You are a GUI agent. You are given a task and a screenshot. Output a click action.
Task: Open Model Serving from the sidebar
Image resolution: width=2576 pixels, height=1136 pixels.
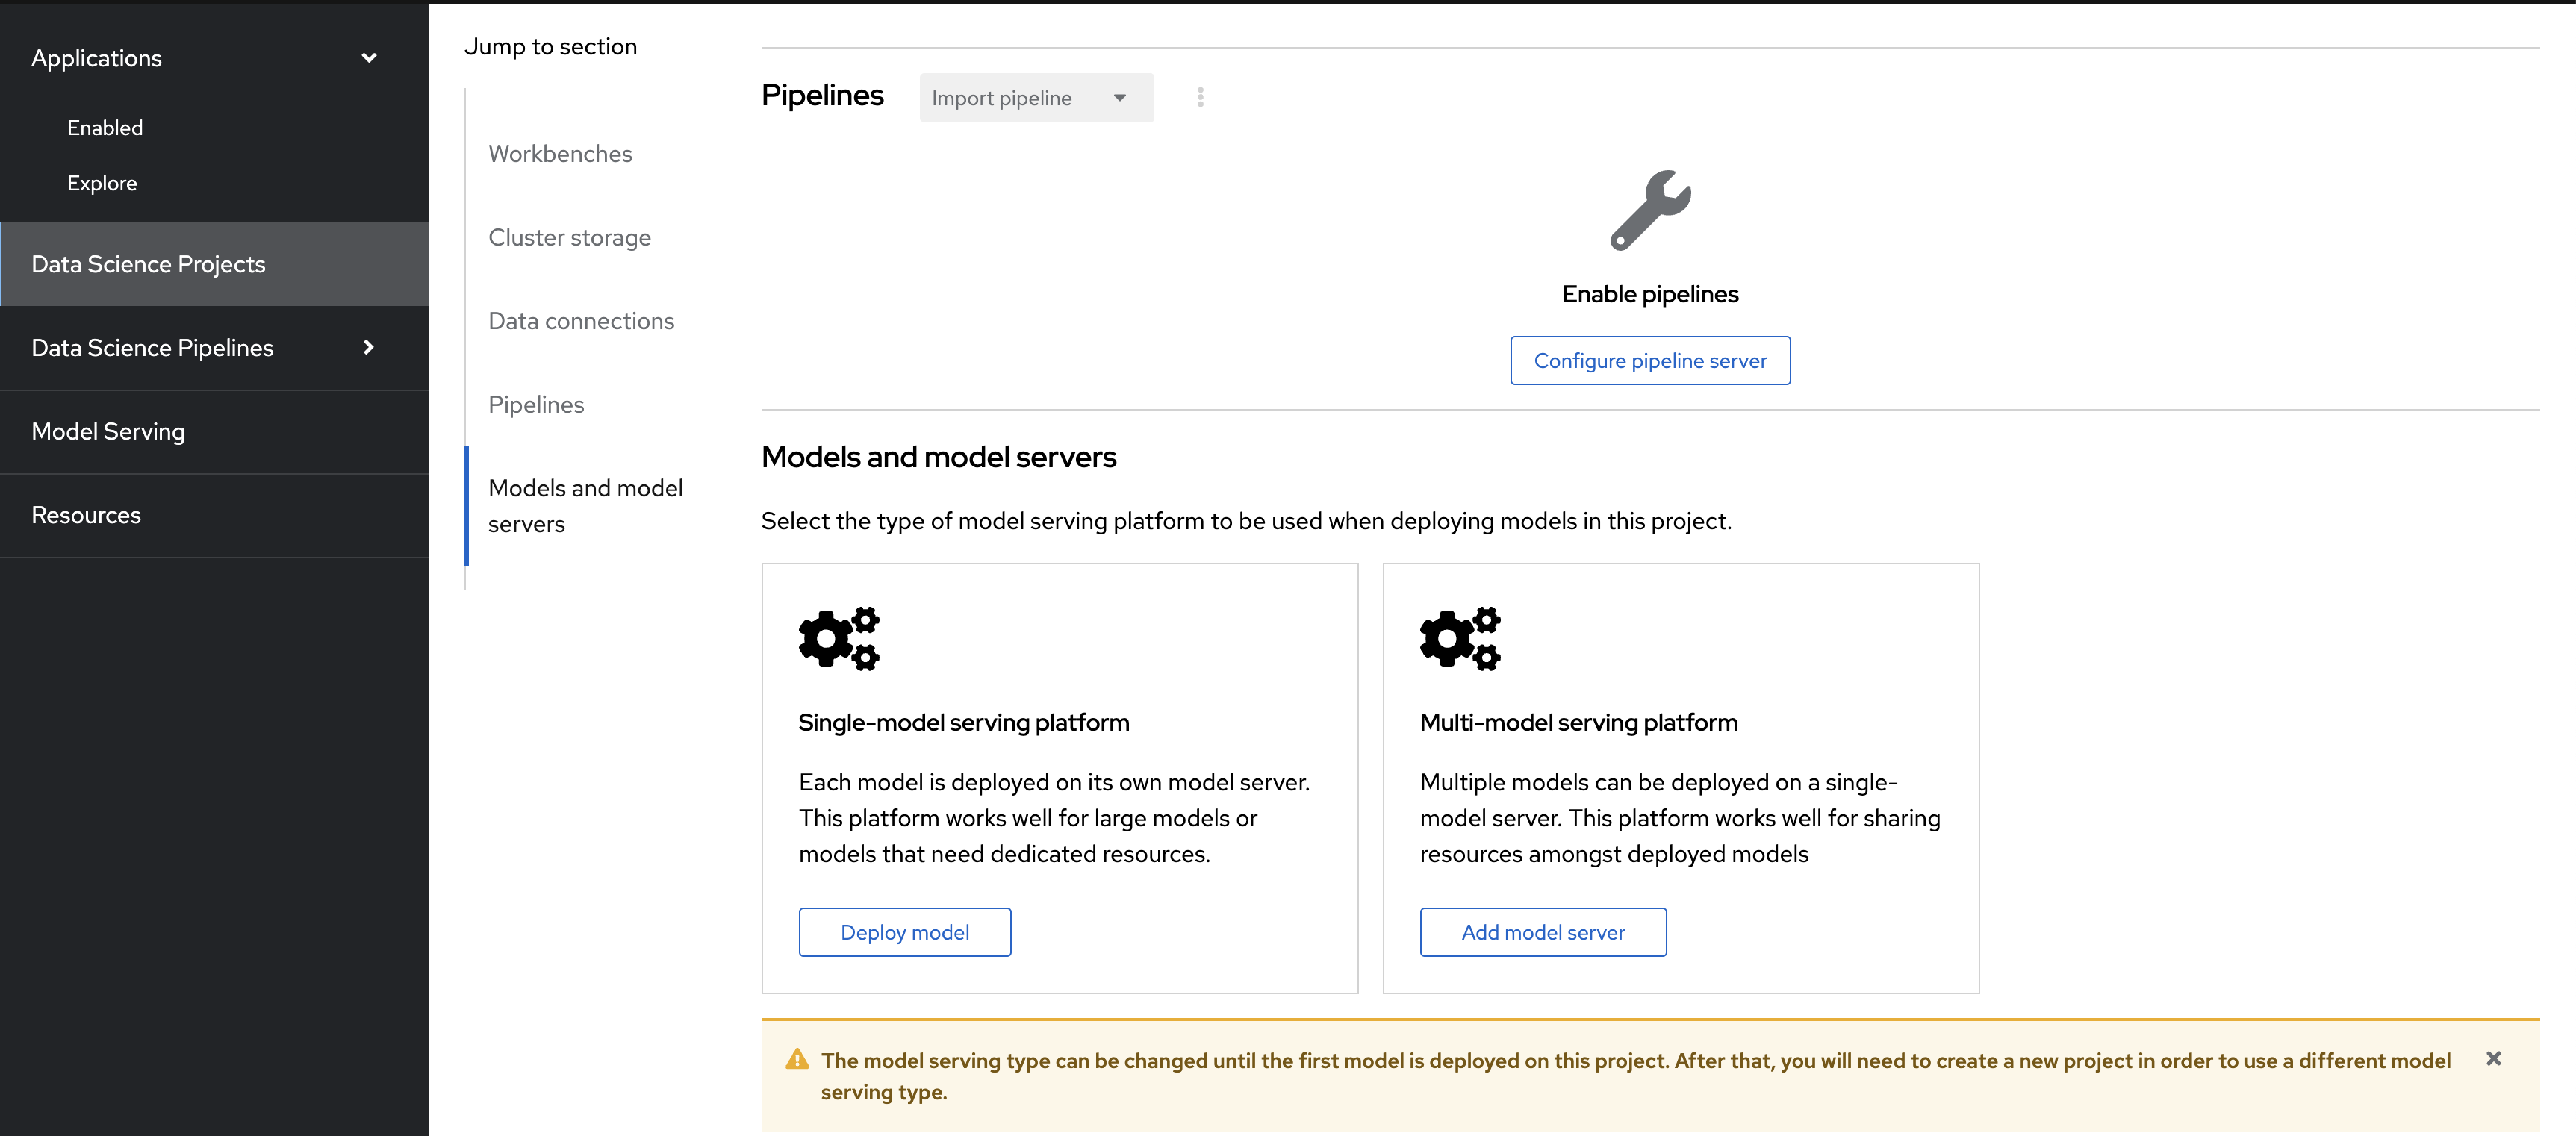coord(108,431)
